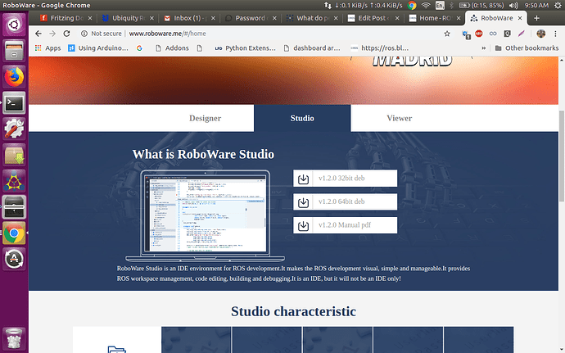Download v1.2.0 32bit deb

[346, 179]
